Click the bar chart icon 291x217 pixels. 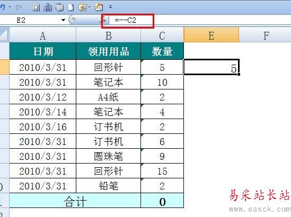click(x=48, y=7)
